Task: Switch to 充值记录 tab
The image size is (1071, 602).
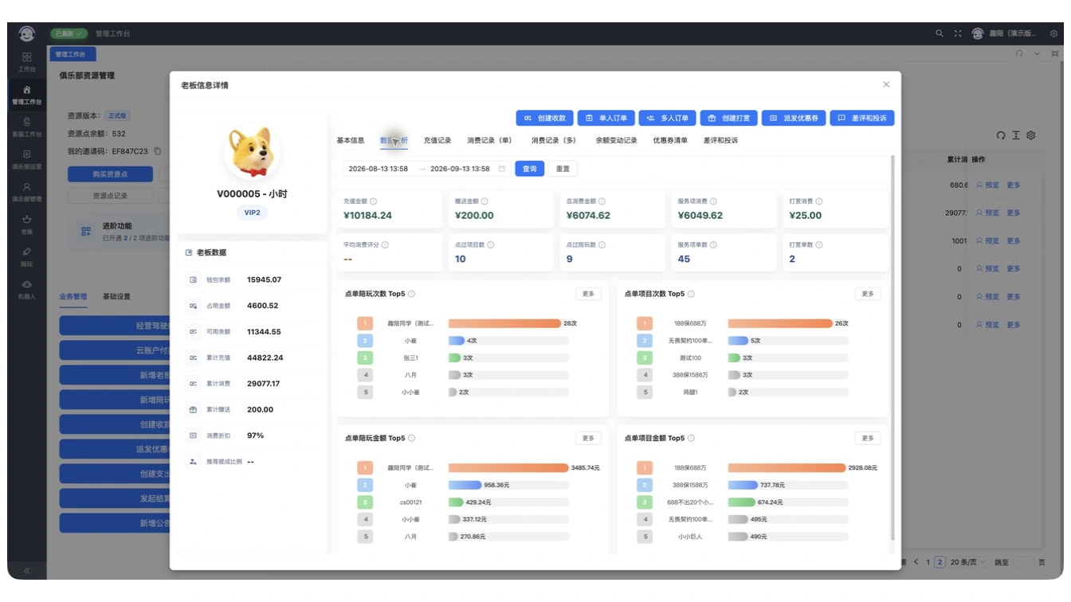Action: point(437,140)
